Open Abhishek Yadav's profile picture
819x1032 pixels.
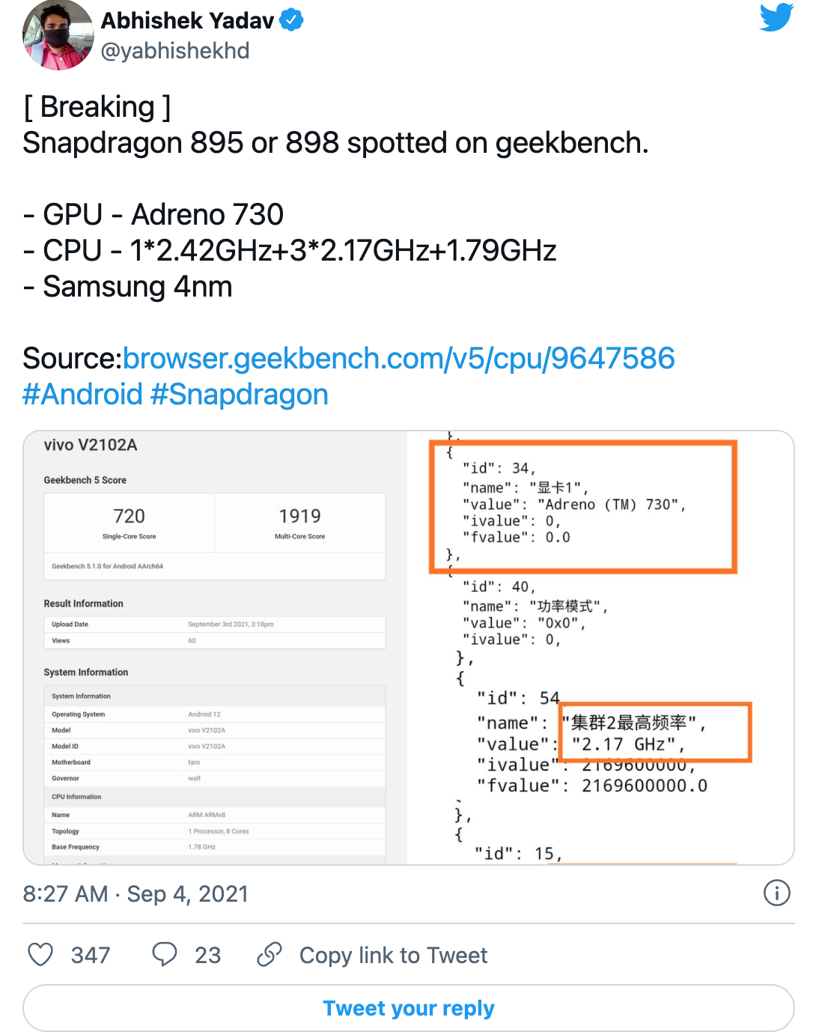pos(58,36)
